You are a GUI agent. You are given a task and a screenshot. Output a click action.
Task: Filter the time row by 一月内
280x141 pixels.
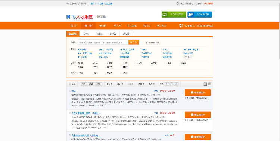[124, 73]
